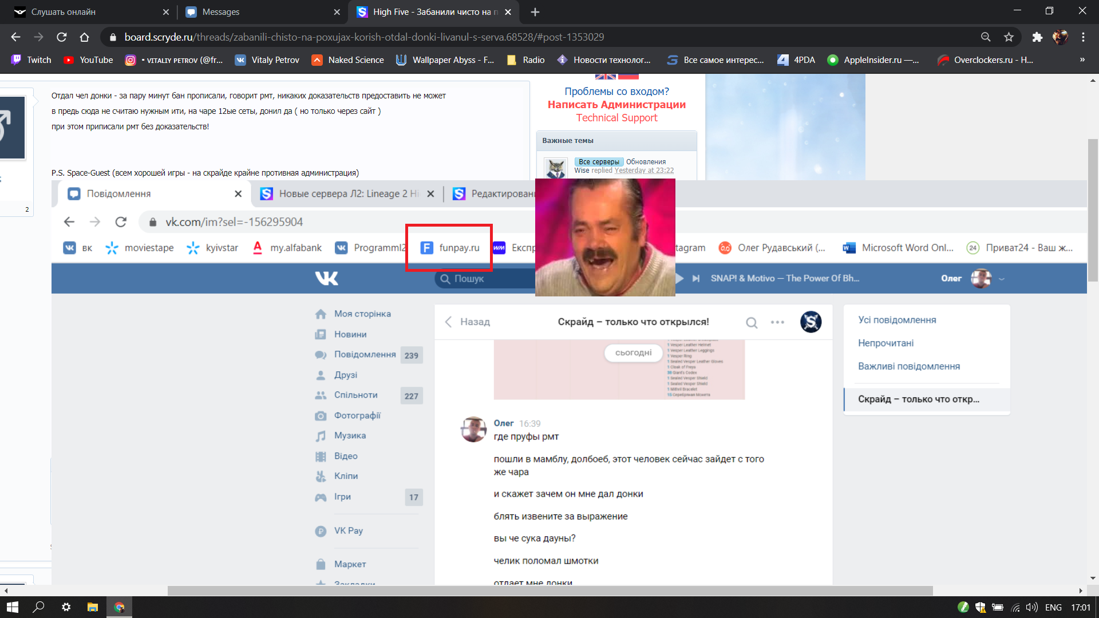
Task: Reload the page with the refresh icon
Action: pyautogui.click(x=62, y=37)
